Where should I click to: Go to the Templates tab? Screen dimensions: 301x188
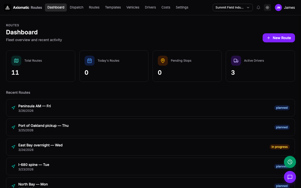[x=113, y=8]
